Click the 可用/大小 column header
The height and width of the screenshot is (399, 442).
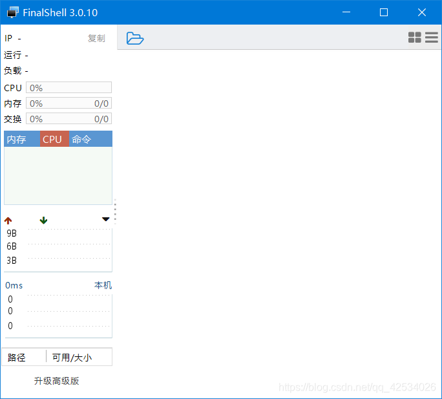click(x=79, y=358)
